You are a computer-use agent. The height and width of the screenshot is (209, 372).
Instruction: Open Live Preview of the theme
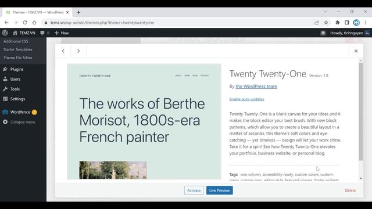pyautogui.click(x=220, y=190)
